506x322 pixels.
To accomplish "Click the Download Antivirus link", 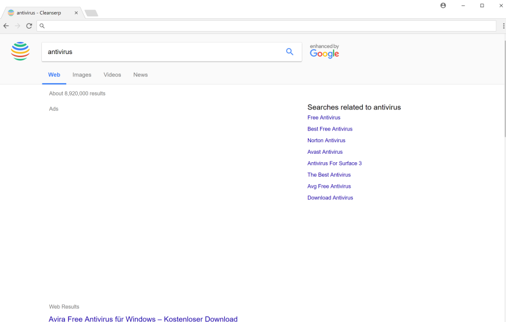I will pyautogui.click(x=330, y=198).
